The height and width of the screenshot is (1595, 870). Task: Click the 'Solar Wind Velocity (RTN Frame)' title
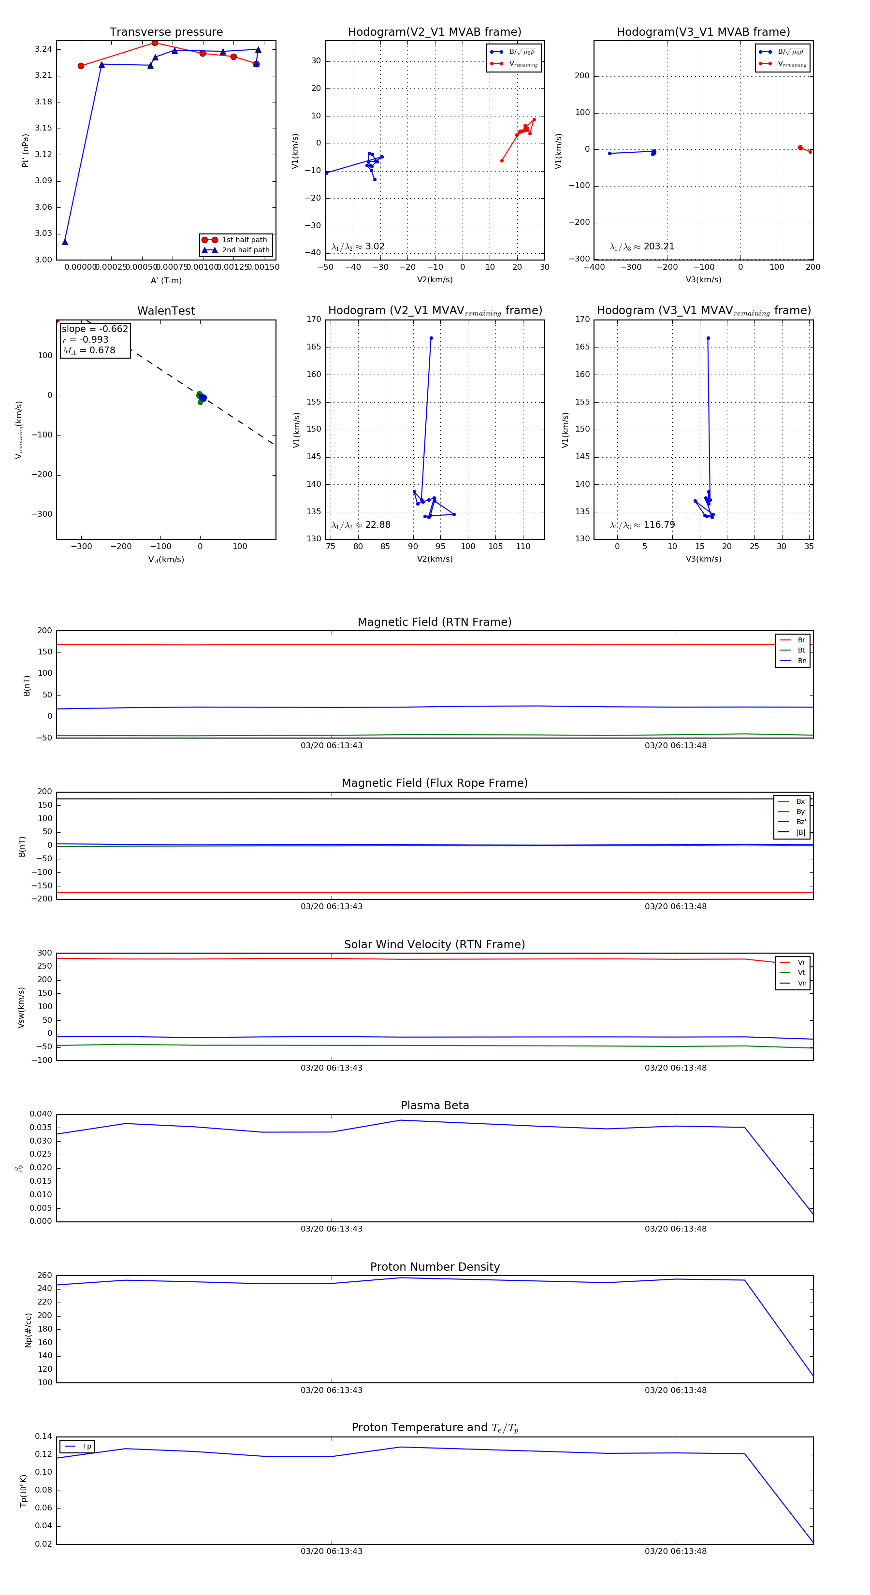pos(434,944)
